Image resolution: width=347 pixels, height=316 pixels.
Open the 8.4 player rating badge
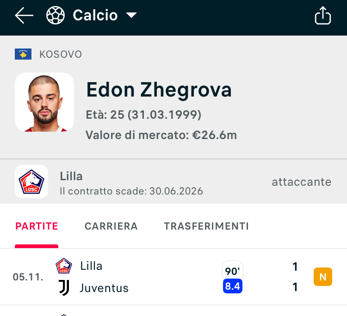click(x=233, y=286)
